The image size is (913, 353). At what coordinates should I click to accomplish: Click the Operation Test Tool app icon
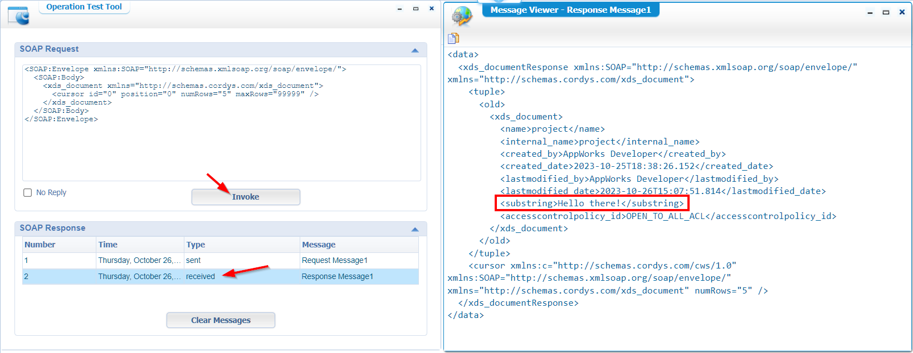click(18, 16)
